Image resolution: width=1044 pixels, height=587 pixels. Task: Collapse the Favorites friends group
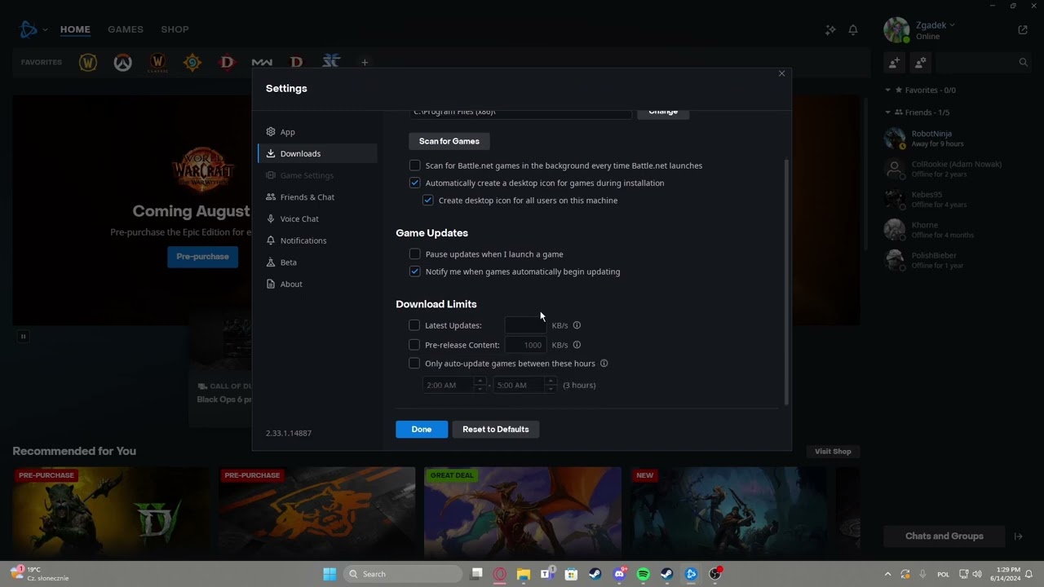tap(888, 90)
